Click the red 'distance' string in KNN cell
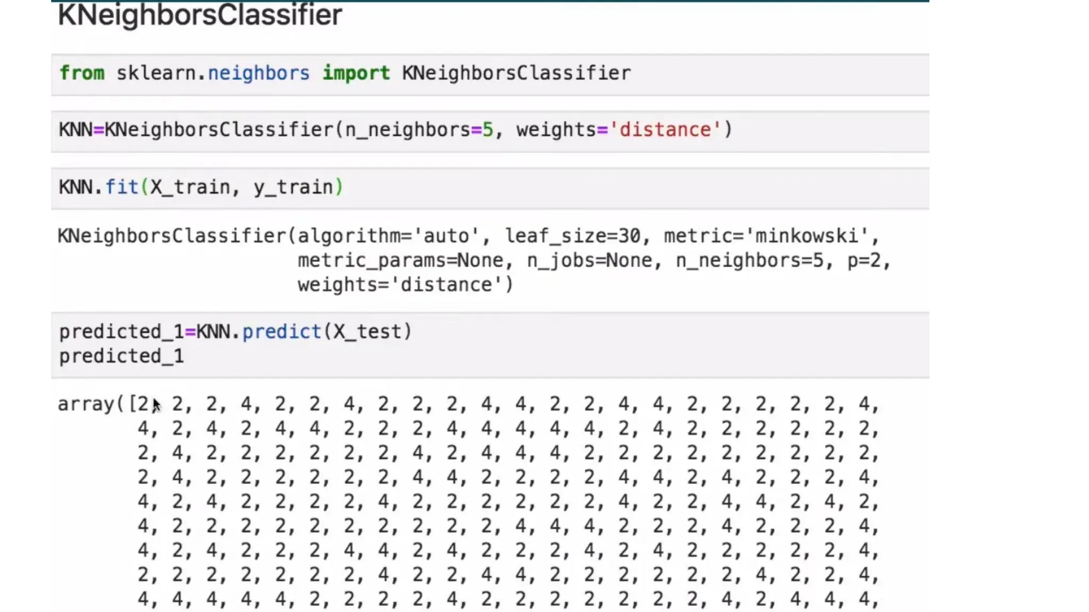1089x612 pixels. coord(665,130)
